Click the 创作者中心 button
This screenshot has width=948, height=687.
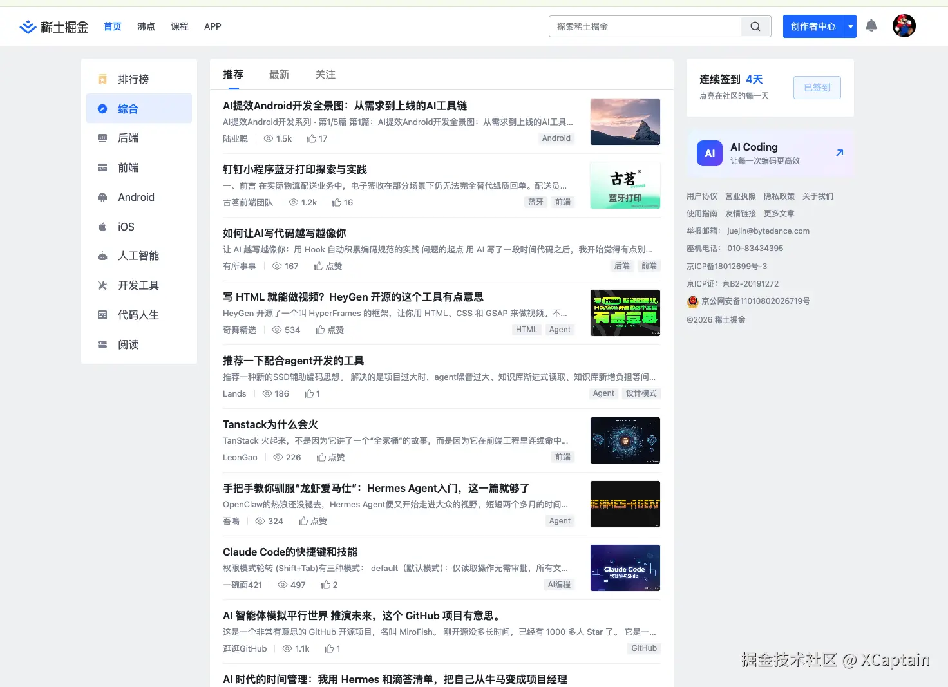[813, 26]
